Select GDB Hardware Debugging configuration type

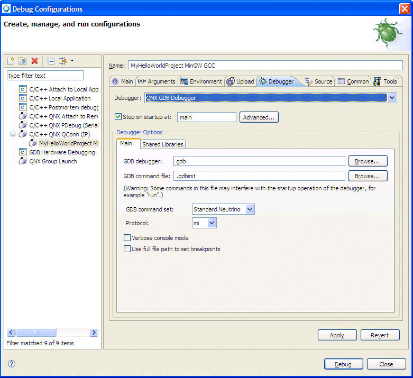coord(62,152)
